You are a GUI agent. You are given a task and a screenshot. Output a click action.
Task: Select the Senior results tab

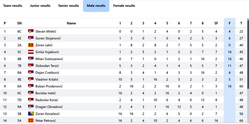(x=69, y=6)
